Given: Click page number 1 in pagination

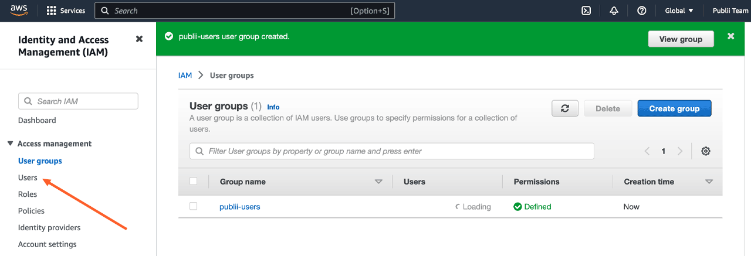Looking at the screenshot, I should pos(664,151).
